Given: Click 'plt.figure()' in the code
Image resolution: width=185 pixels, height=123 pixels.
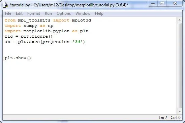Looking at the screenshot, I should tap(37, 37).
